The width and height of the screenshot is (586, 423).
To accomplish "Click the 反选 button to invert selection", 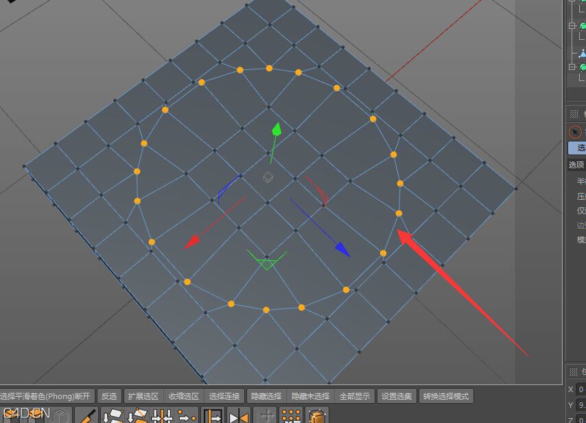I will [109, 396].
